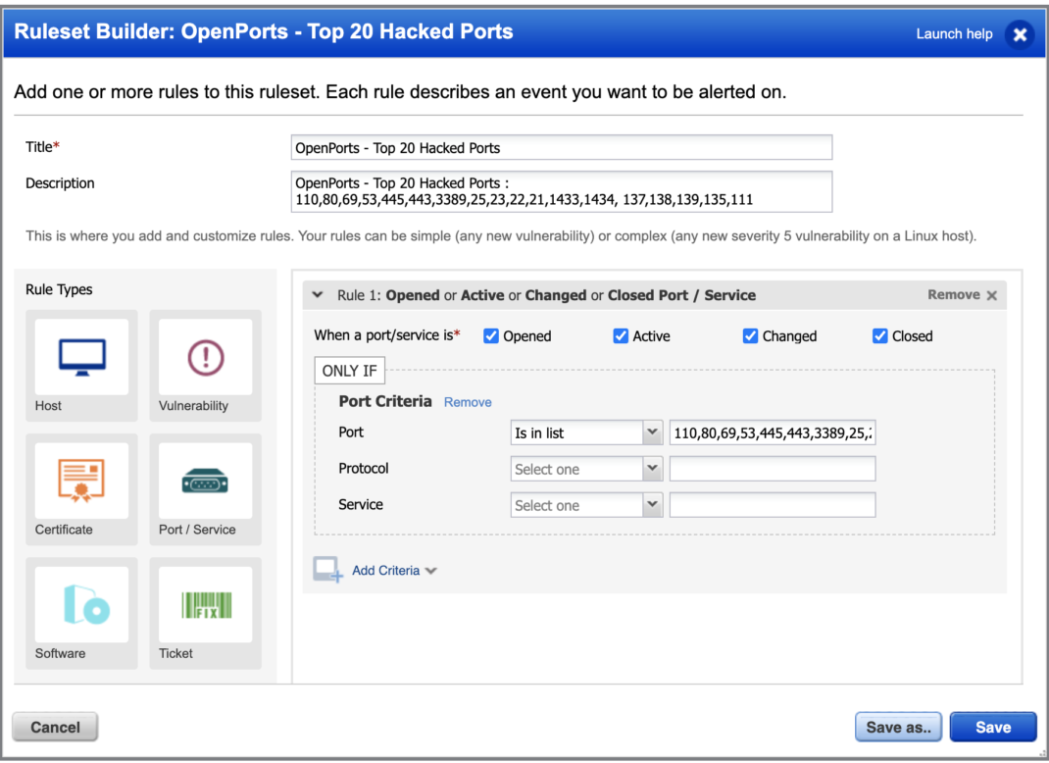The image size is (1049, 763).
Task: Toggle the Active checkbox
Action: tap(621, 336)
